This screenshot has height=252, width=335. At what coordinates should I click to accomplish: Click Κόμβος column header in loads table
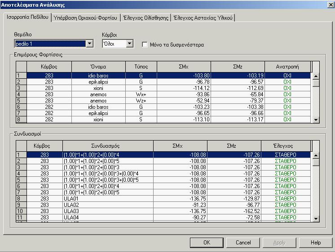49,67
